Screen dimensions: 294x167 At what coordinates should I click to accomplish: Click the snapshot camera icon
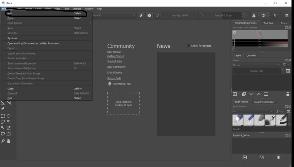click(x=262, y=158)
